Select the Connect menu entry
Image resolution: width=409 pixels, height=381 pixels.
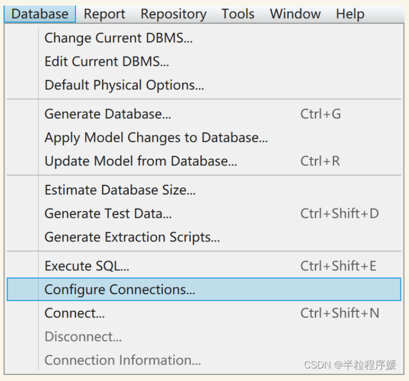pyautogui.click(x=75, y=313)
